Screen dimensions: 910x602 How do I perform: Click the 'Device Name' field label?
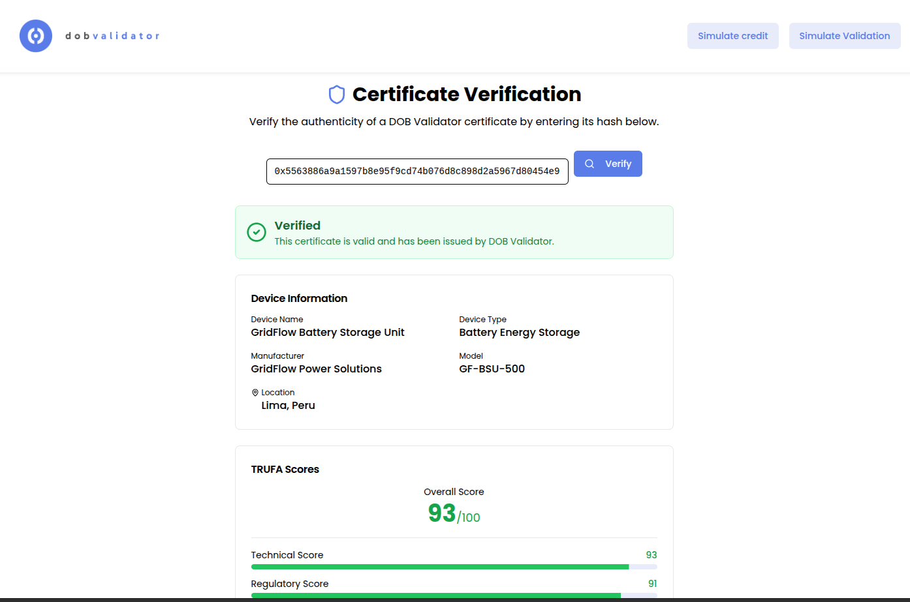pos(277,320)
